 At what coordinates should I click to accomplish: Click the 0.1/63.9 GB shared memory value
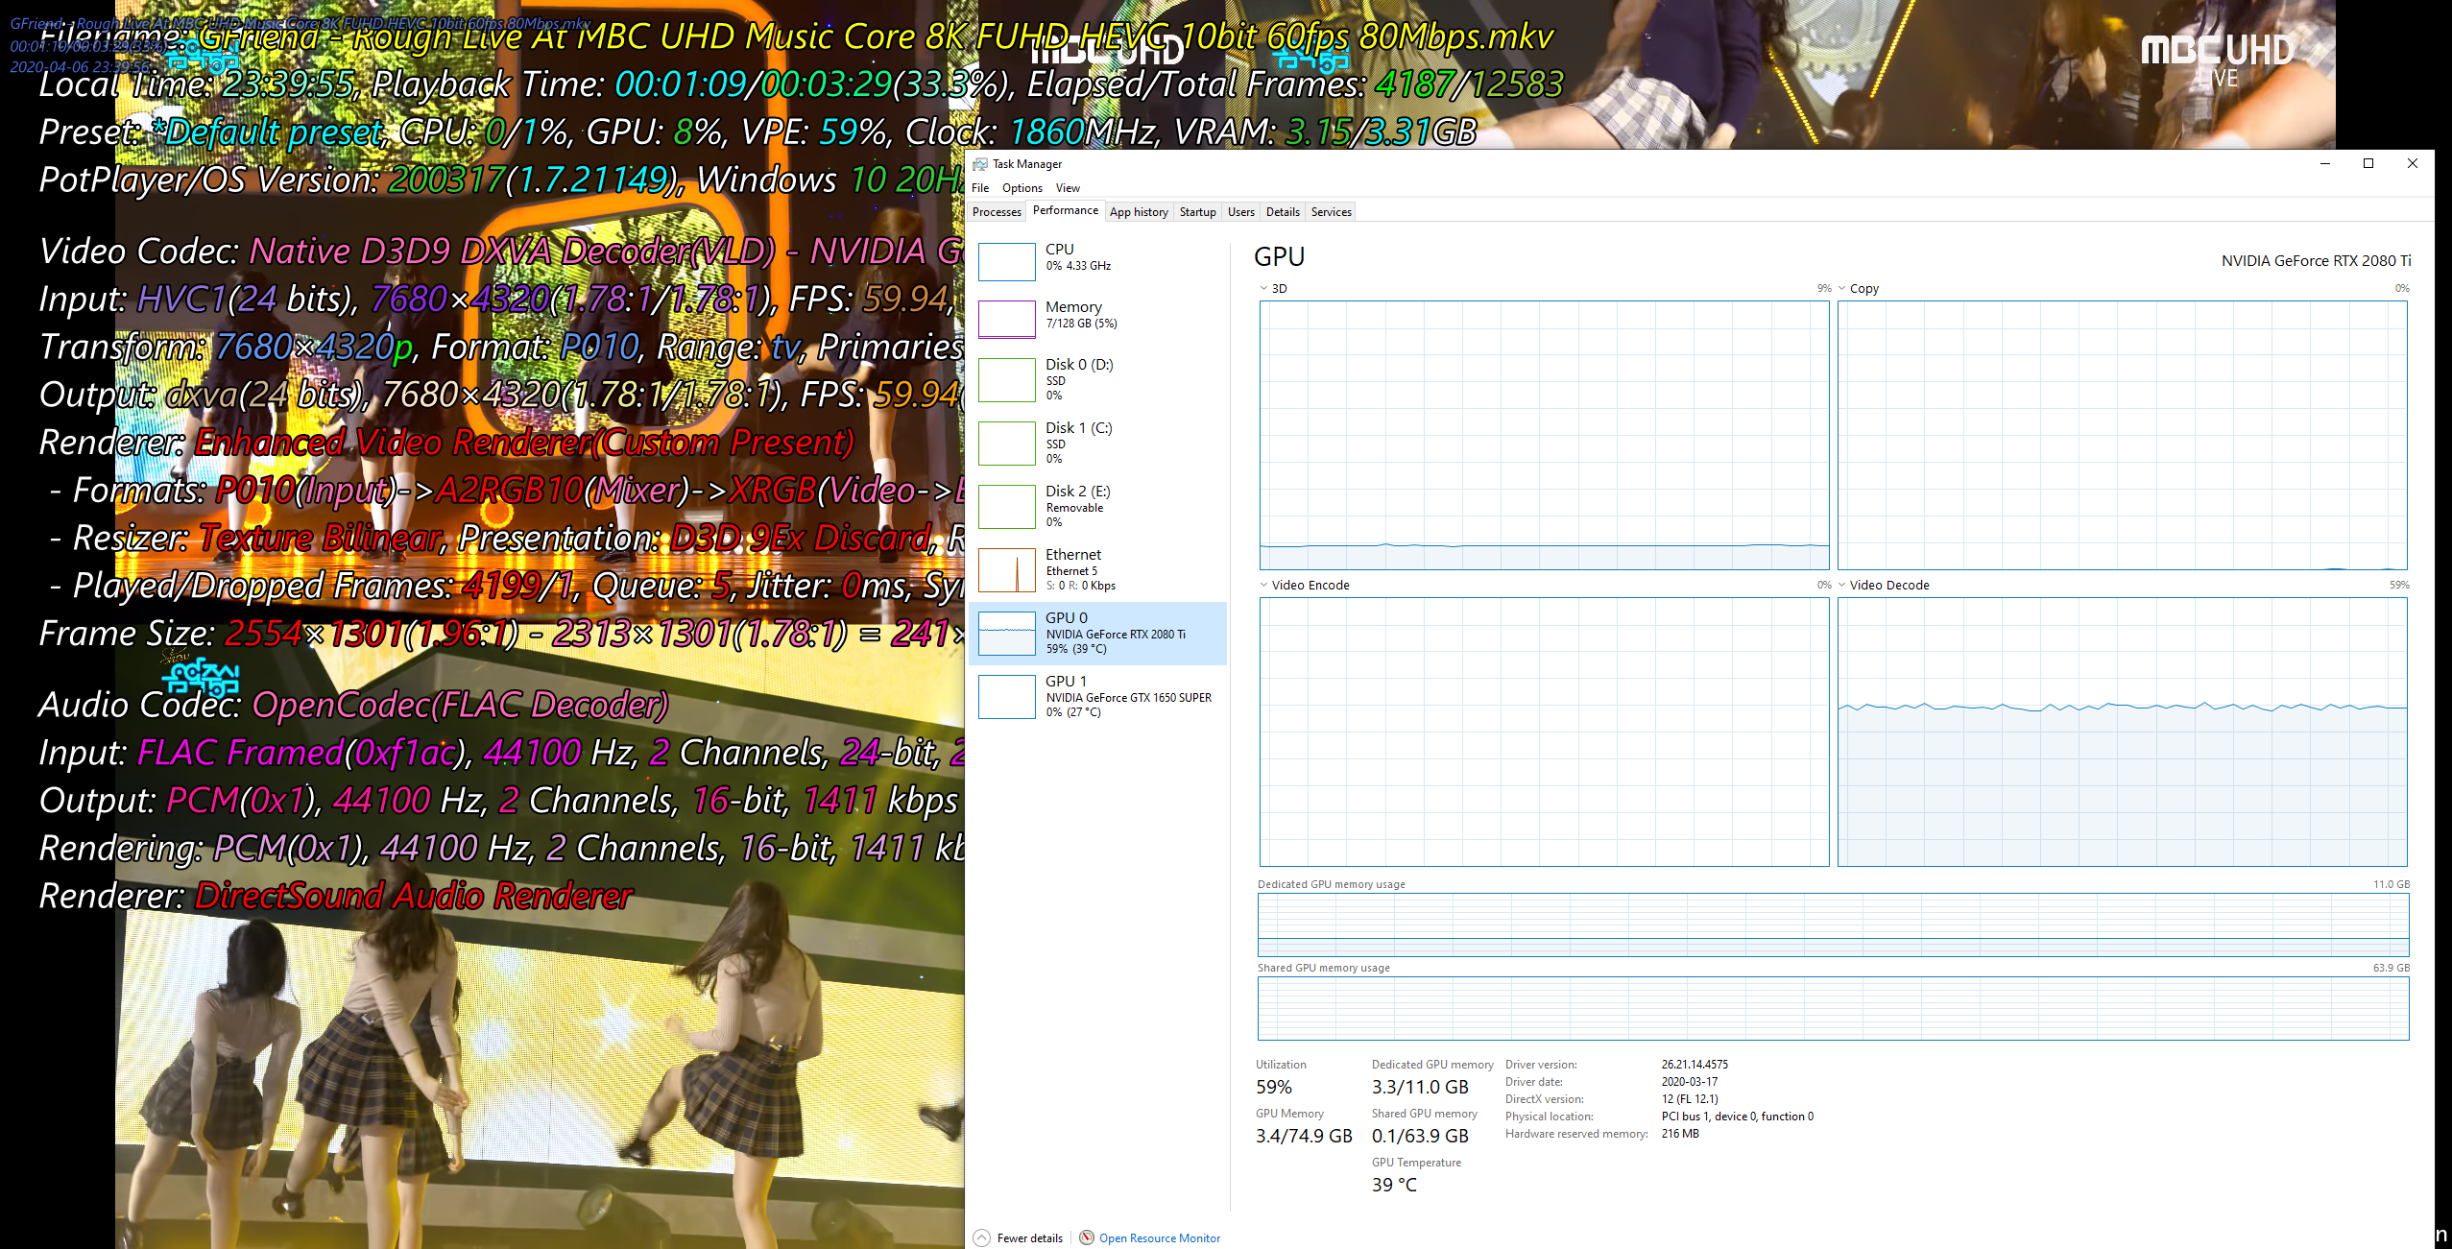(x=1419, y=1137)
